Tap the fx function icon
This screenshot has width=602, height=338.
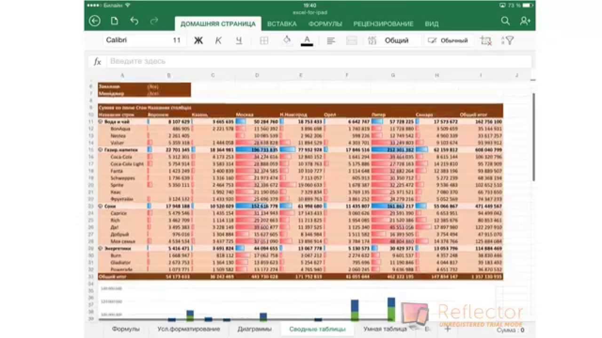coord(97,61)
